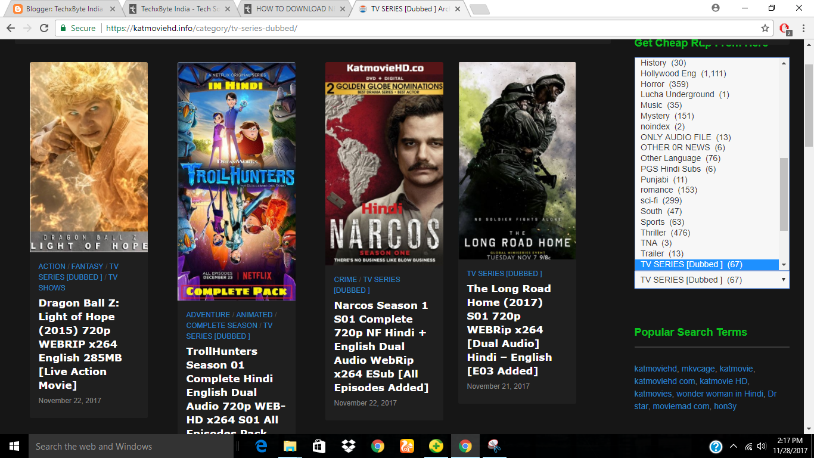Image resolution: width=814 pixels, height=458 pixels.
Task: Open the ADVENTURE category link
Action: click(208, 315)
